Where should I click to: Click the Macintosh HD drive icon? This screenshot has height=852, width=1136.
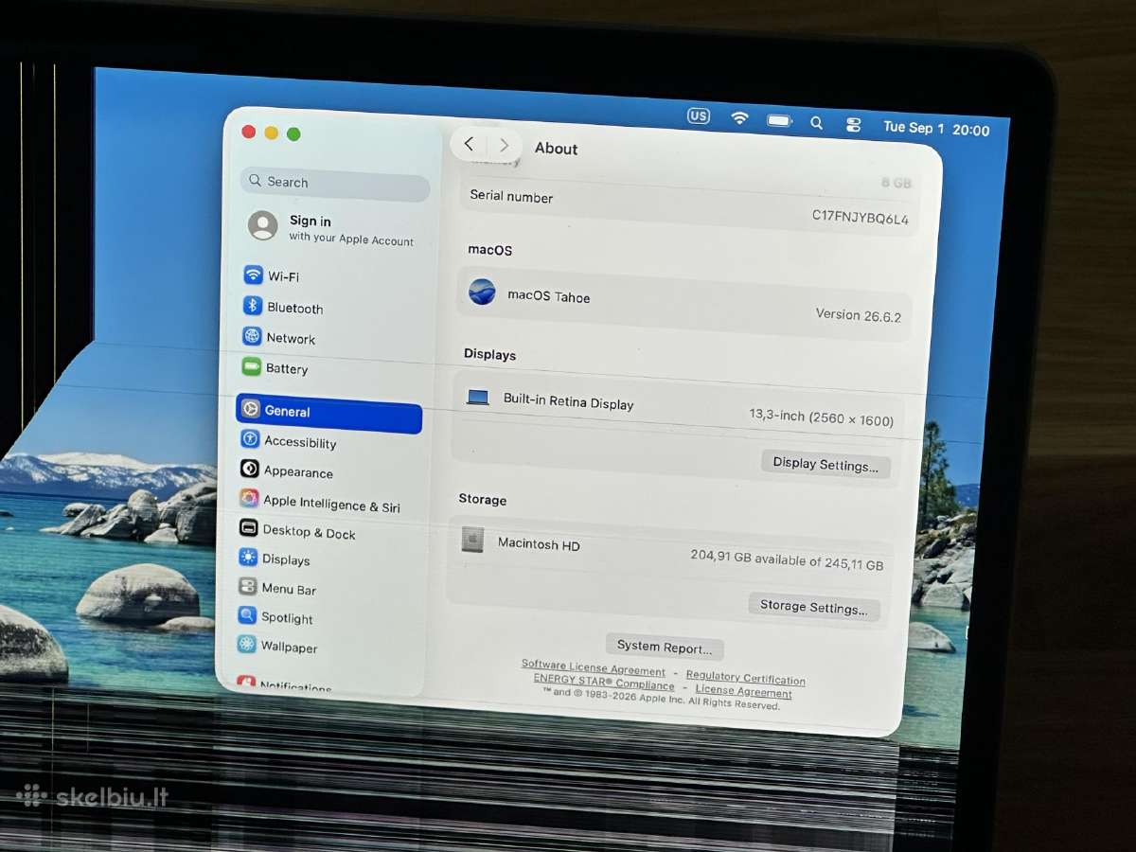coord(472,540)
